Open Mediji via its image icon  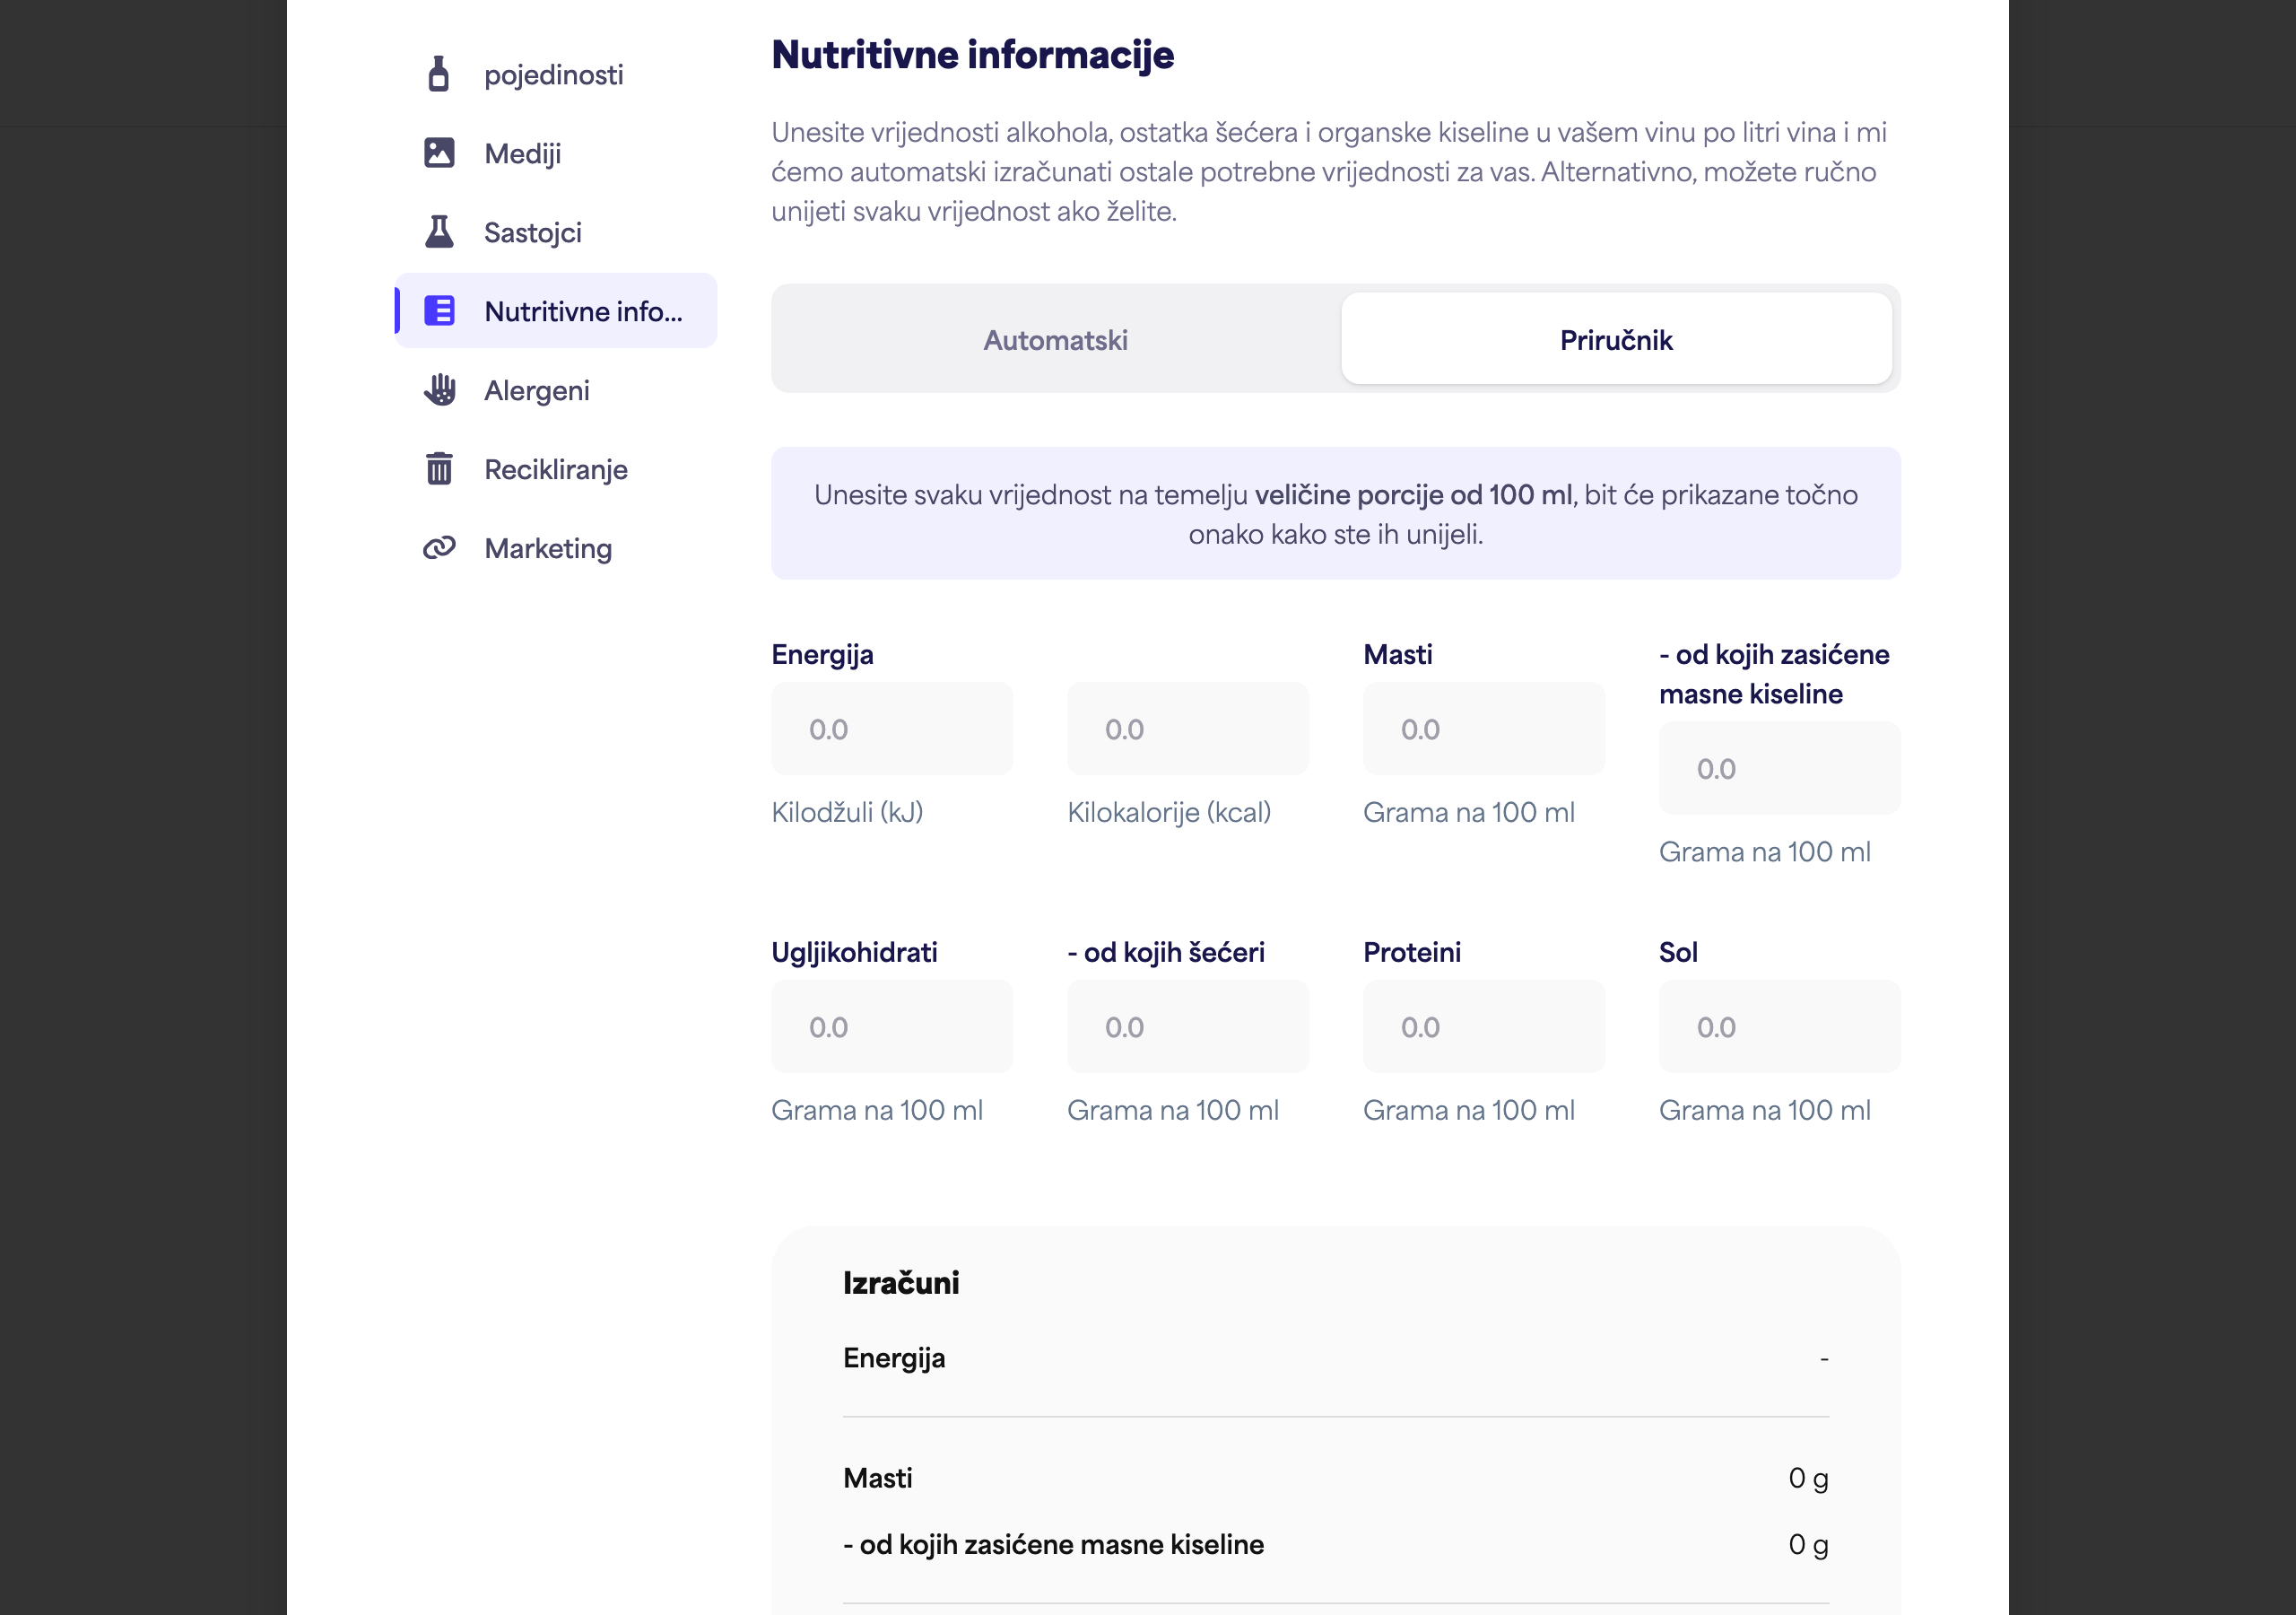click(439, 153)
